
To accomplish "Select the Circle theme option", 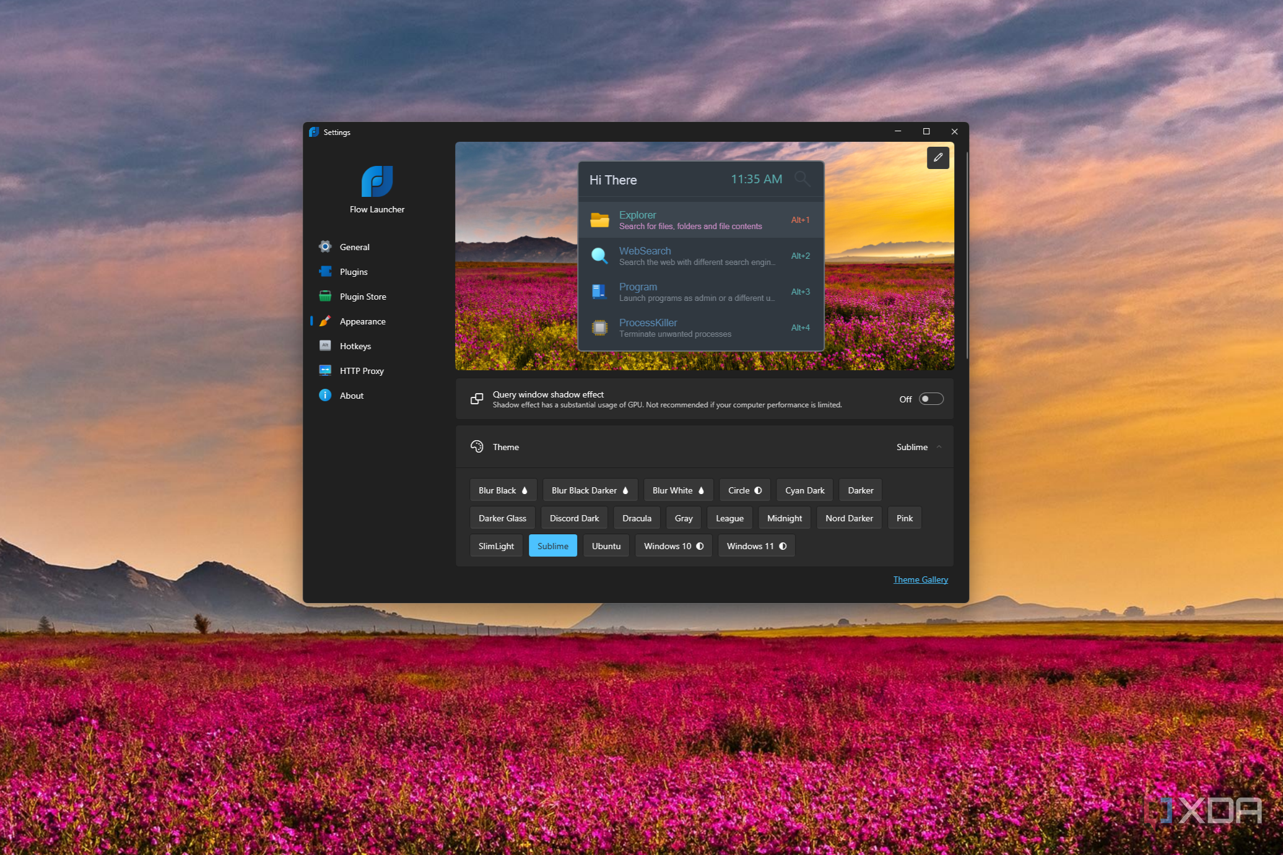I will click(x=744, y=490).
